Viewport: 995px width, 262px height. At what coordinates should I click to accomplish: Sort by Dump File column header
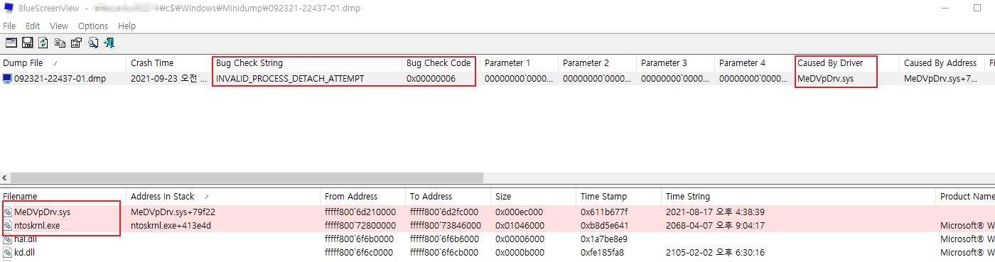pyautogui.click(x=63, y=63)
